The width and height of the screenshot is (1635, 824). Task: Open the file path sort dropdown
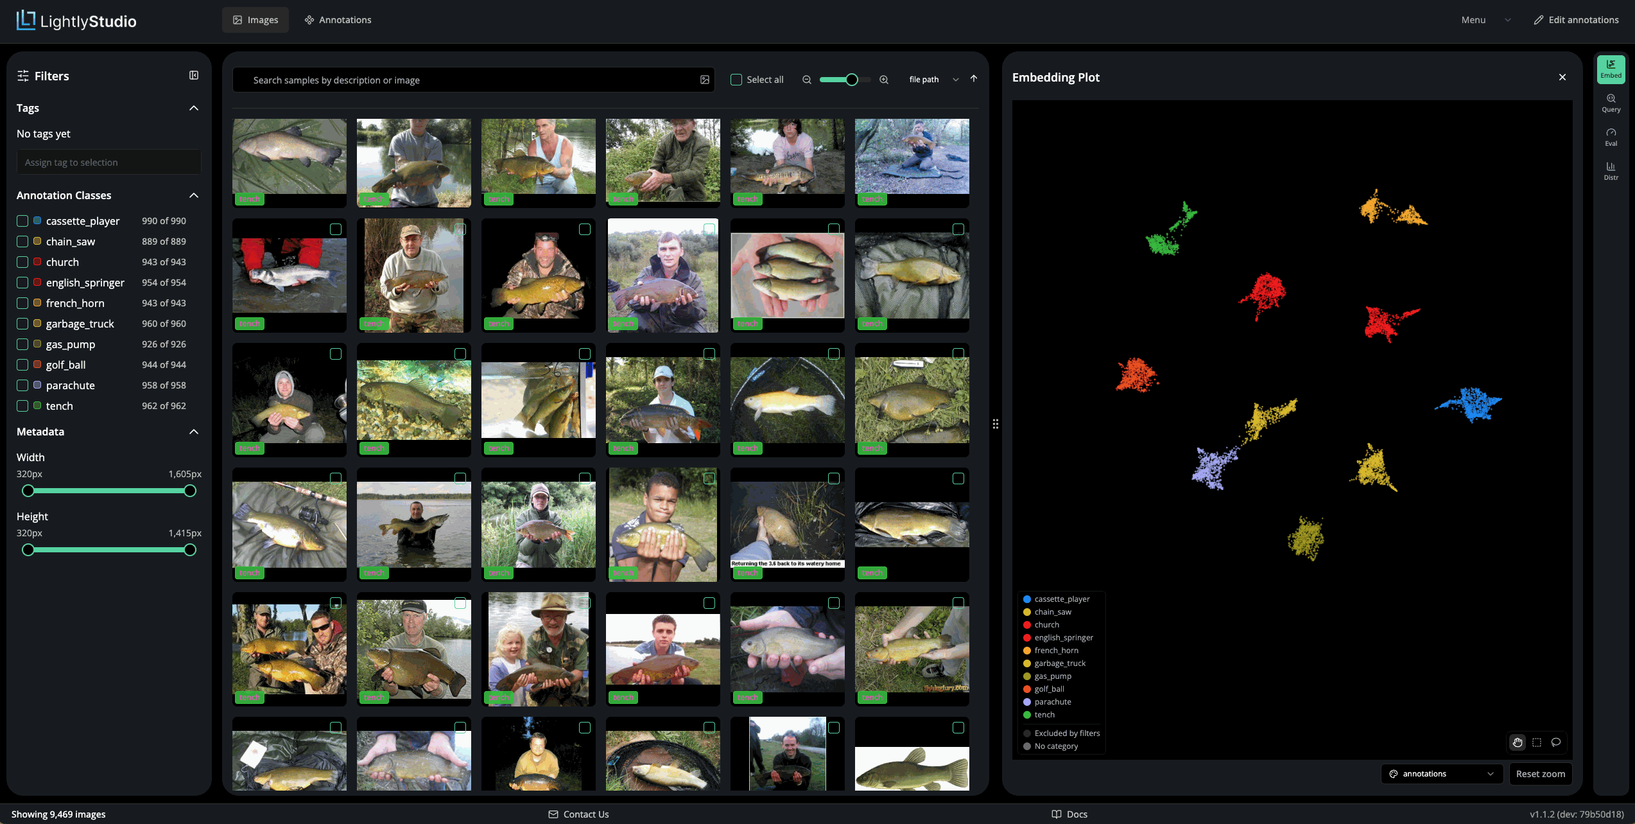(x=933, y=80)
